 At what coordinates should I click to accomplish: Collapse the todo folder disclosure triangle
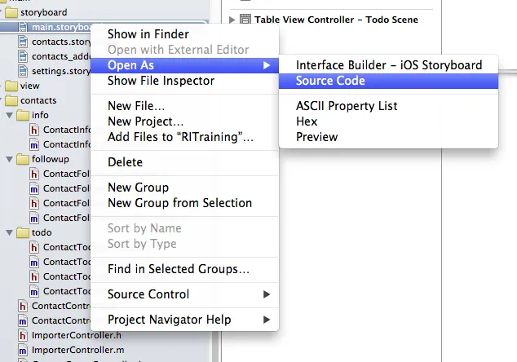pyautogui.click(x=10, y=232)
